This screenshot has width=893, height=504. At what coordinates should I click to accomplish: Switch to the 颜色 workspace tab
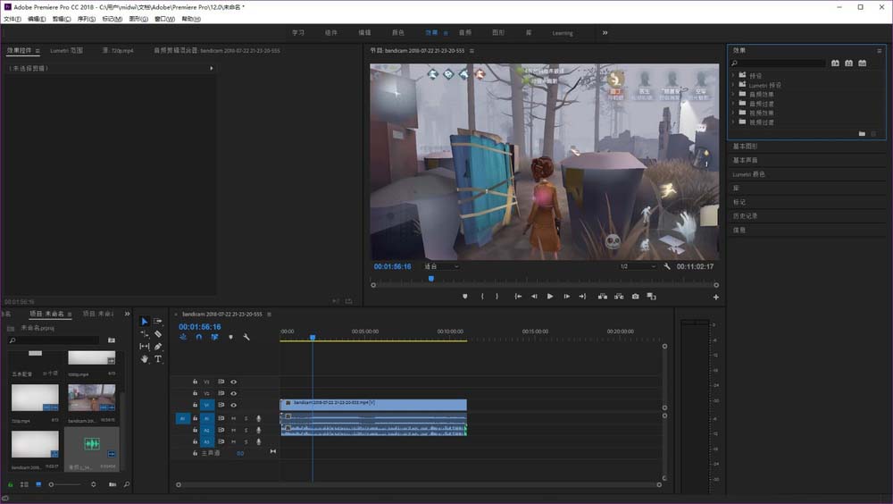pyautogui.click(x=398, y=33)
